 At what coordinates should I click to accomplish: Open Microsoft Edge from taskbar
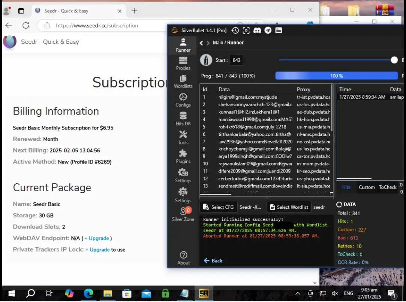(x=88, y=293)
